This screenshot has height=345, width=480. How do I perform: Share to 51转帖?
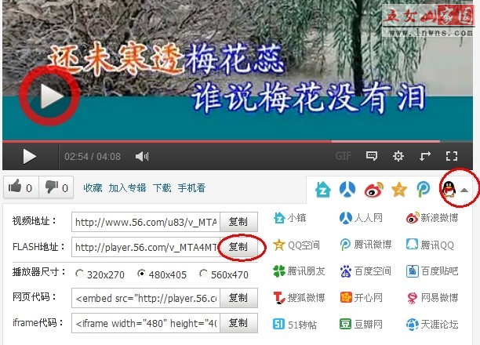tap(295, 324)
